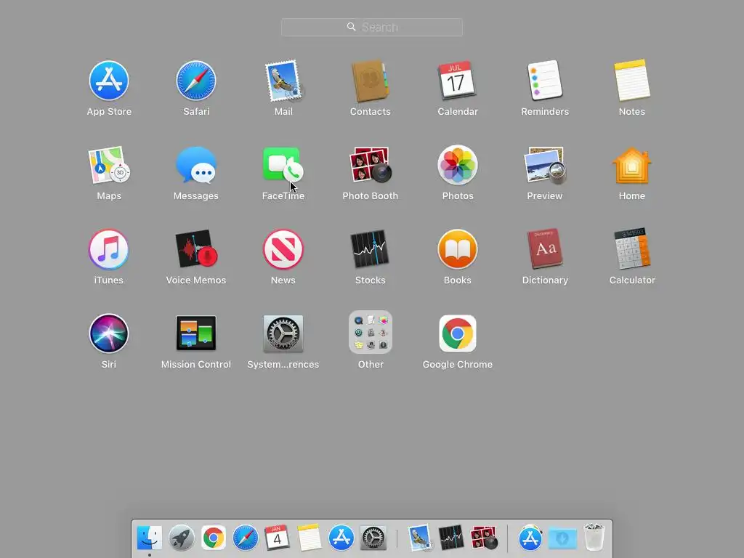Open the News app
This screenshot has height=558, width=744.
[283, 250]
